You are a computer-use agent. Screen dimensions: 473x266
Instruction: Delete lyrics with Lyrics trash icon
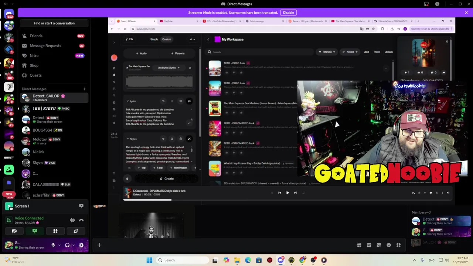180,101
